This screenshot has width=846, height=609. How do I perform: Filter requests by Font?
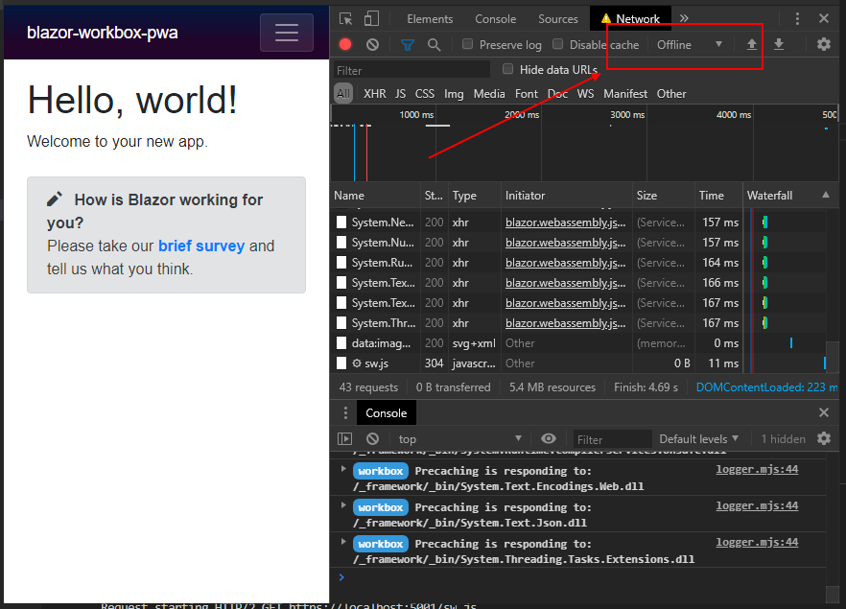pyautogui.click(x=527, y=94)
